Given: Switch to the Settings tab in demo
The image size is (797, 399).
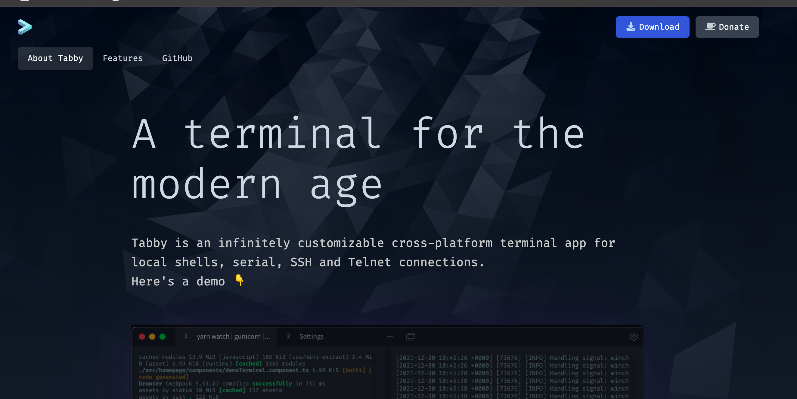Looking at the screenshot, I should point(311,336).
